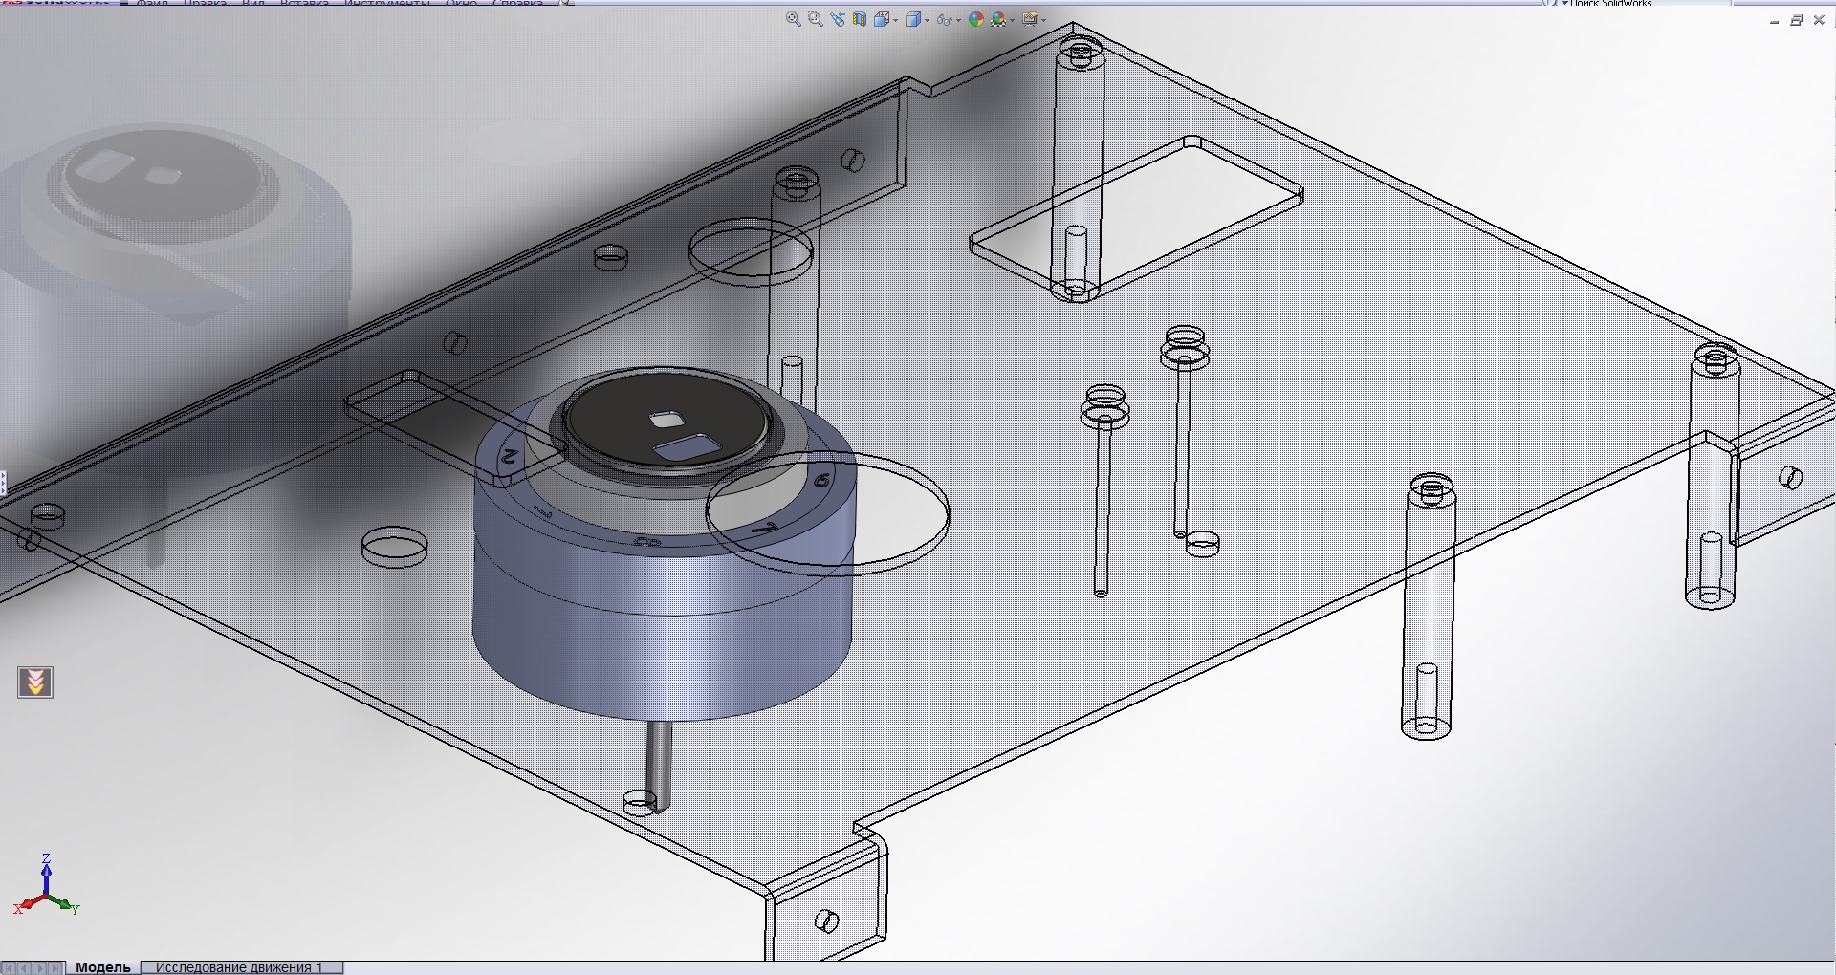This screenshot has height=975, width=1836.
Task: Select the number 7 on the dial
Action: [x=765, y=529]
